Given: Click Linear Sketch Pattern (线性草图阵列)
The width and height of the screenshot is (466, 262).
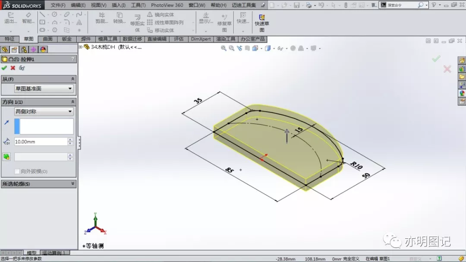Looking at the screenshot, I should [x=165, y=22].
